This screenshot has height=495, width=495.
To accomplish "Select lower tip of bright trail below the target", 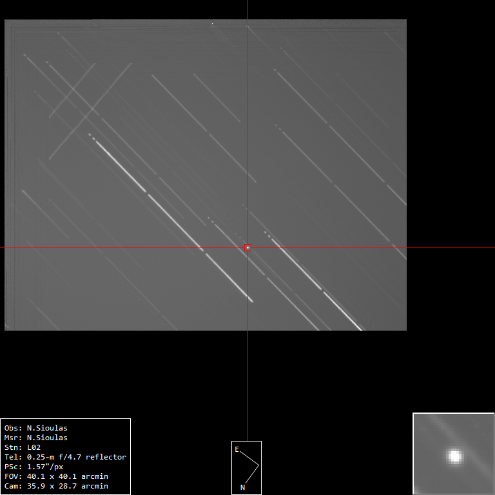I will [x=251, y=300].
